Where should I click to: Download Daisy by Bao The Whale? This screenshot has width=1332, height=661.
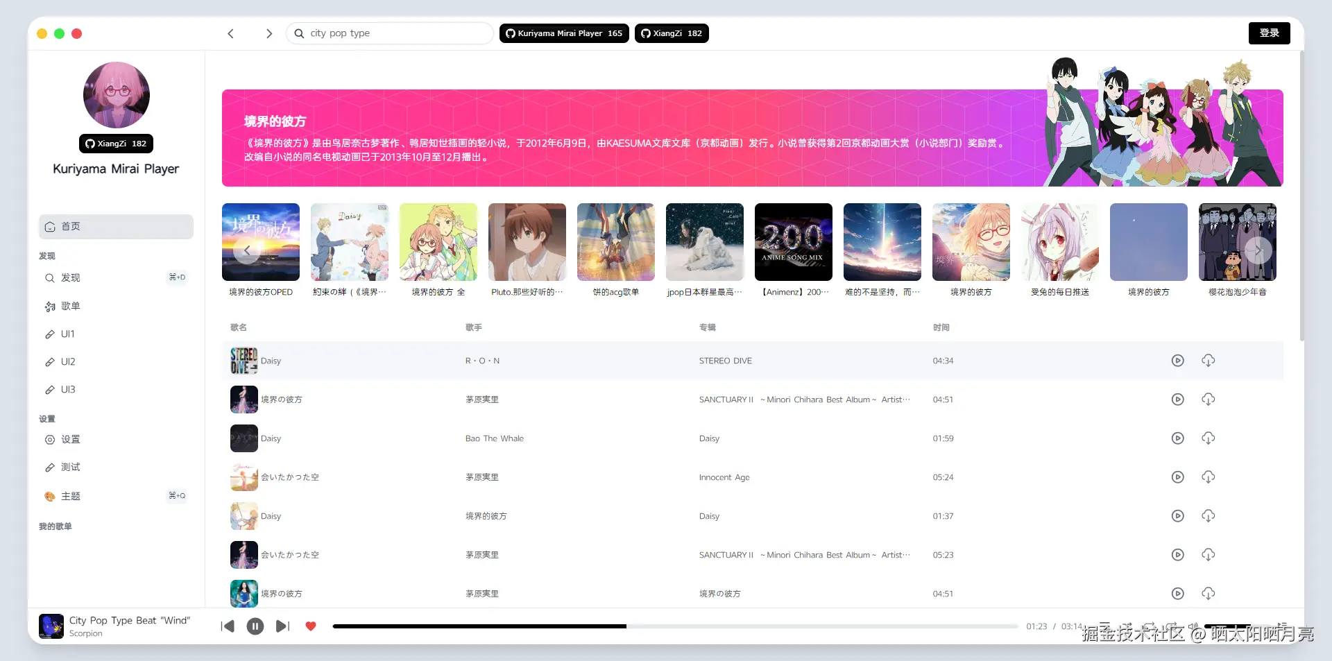click(1208, 438)
